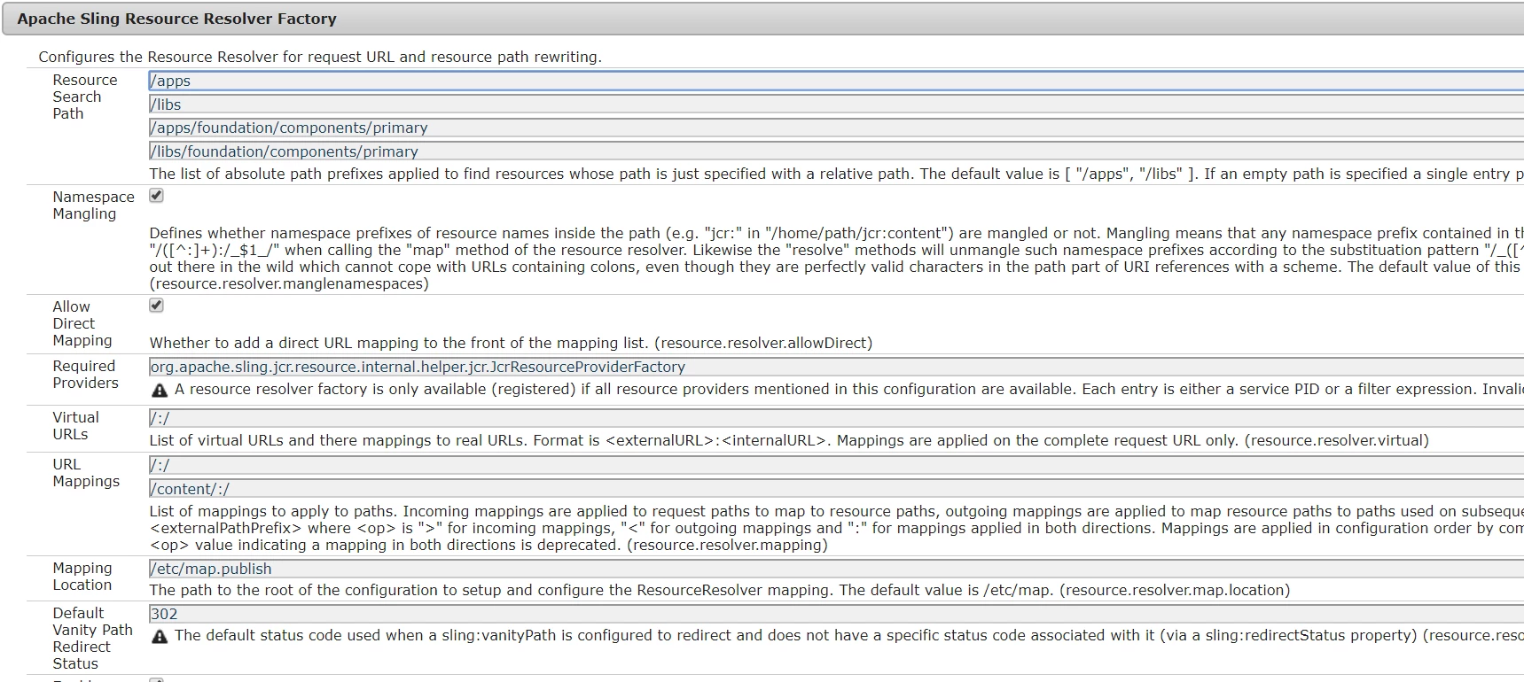The width and height of the screenshot is (1524, 682).
Task: Edit the Default Vanity Path Redirect Status 302 field
Action: click(836, 614)
